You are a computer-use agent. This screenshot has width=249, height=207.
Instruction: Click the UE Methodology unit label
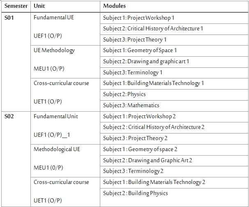54,51
